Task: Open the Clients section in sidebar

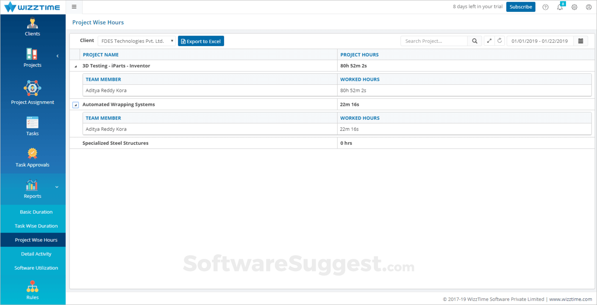Action: pyautogui.click(x=33, y=27)
